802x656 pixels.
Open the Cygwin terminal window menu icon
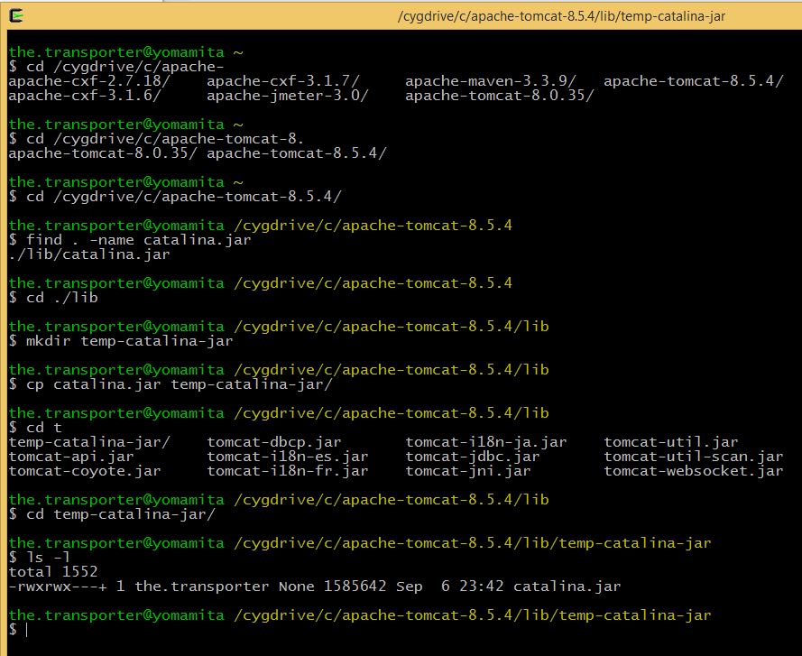(15, 14)
